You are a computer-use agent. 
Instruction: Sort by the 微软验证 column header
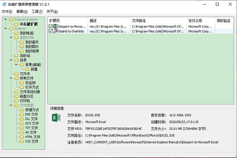[224, 21]
